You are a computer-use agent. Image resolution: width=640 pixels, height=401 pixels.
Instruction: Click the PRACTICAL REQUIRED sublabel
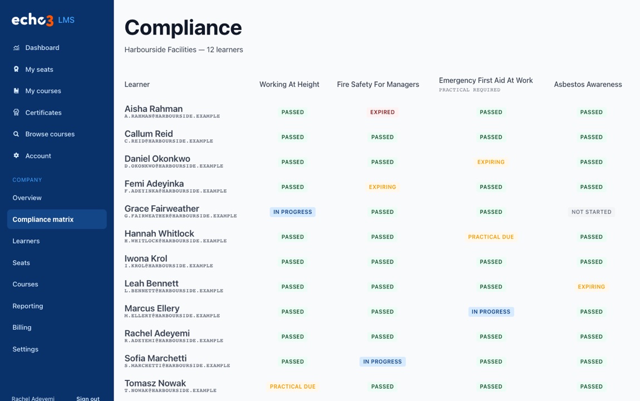pos(469,90)
